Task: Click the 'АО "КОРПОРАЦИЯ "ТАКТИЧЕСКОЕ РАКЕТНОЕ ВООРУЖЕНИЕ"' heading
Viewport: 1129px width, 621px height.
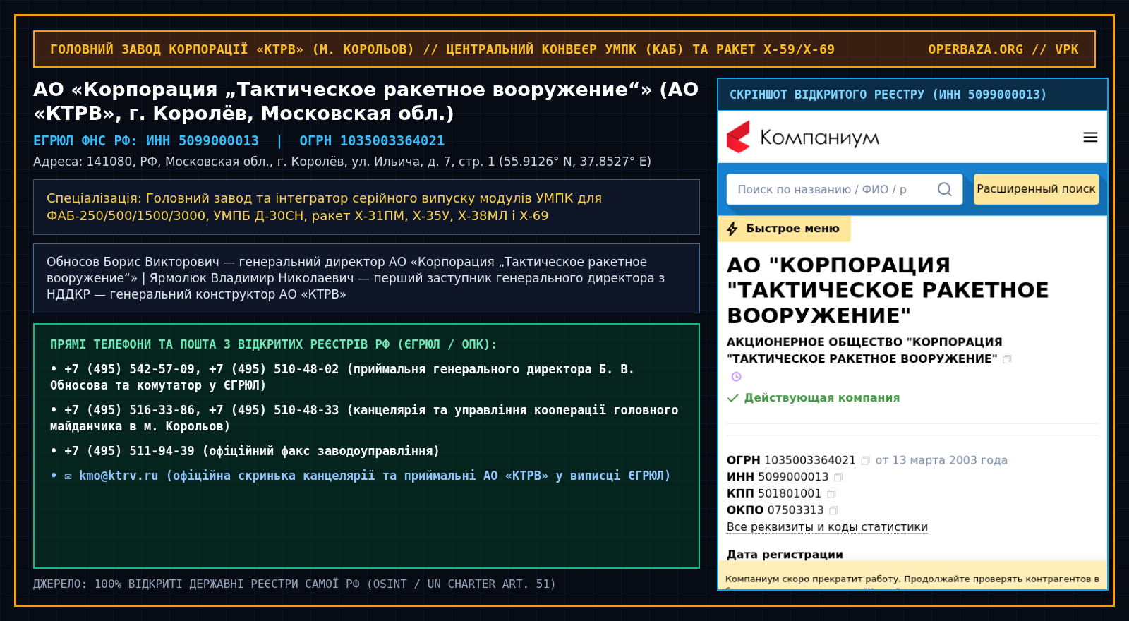Action: 888,290
